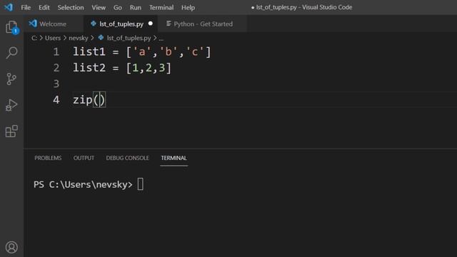Open the Search view icon

point(11,53)
